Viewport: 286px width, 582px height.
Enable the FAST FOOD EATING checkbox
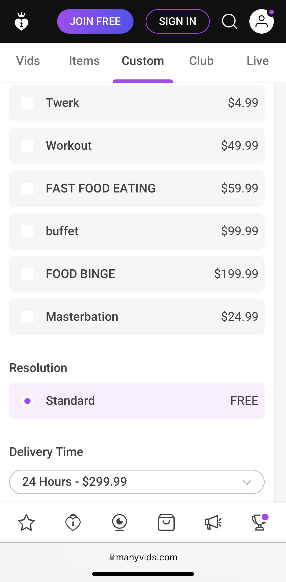point(27,189)
